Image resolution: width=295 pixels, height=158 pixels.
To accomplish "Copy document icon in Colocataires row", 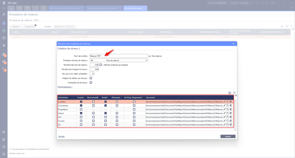I will [228, 106].
